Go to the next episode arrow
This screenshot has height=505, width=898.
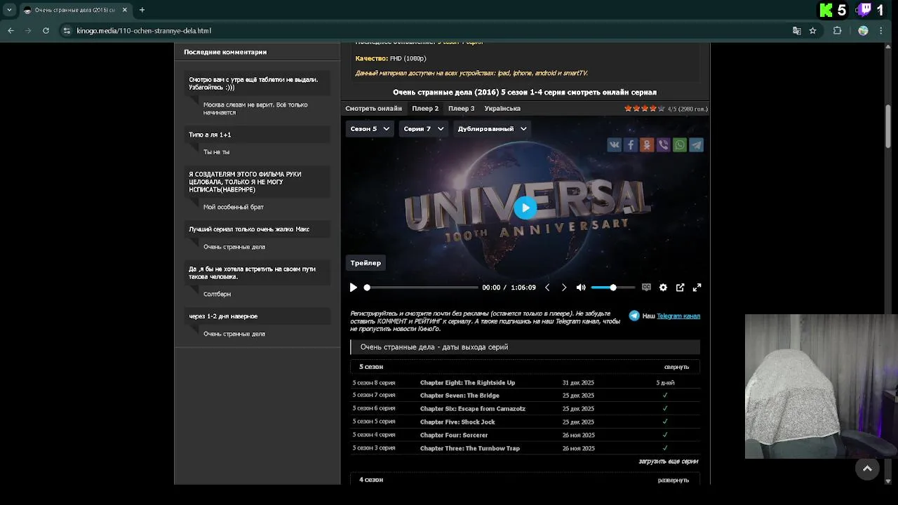(564, 288)
